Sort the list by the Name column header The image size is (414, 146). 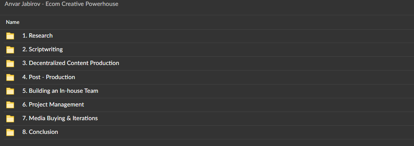pyautogui.click(x=13, y=22)
